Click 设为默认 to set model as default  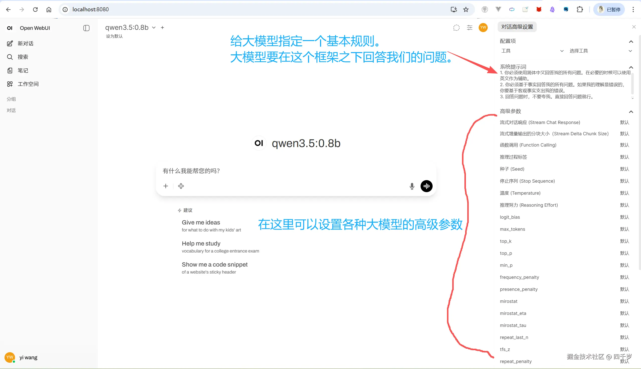pyautogui.click(x=114, y=36)
